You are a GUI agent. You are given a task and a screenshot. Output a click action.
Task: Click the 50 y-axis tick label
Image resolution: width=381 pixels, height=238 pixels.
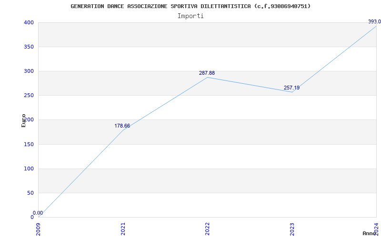(30, 193)
